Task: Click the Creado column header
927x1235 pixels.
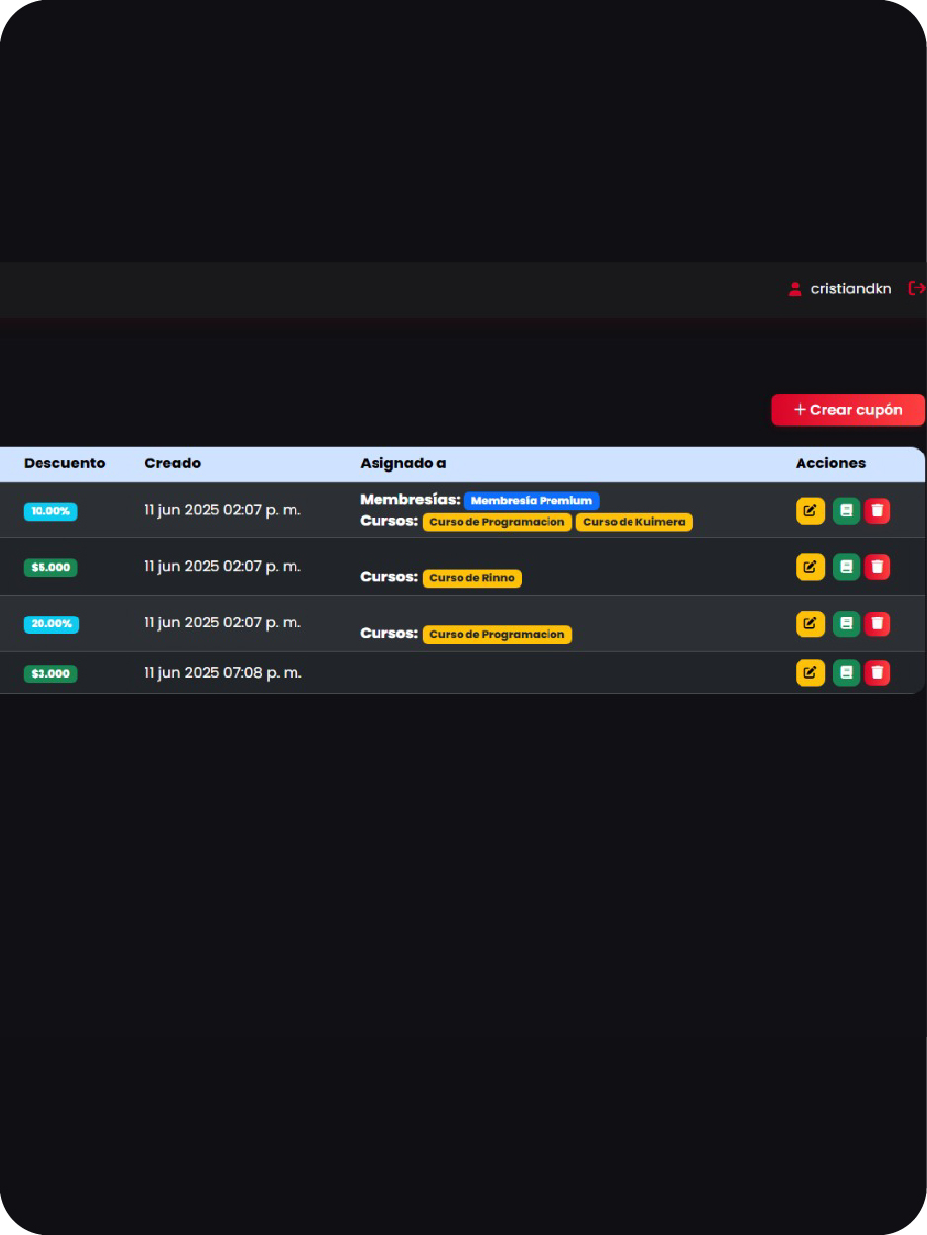Action: point(172,463)
